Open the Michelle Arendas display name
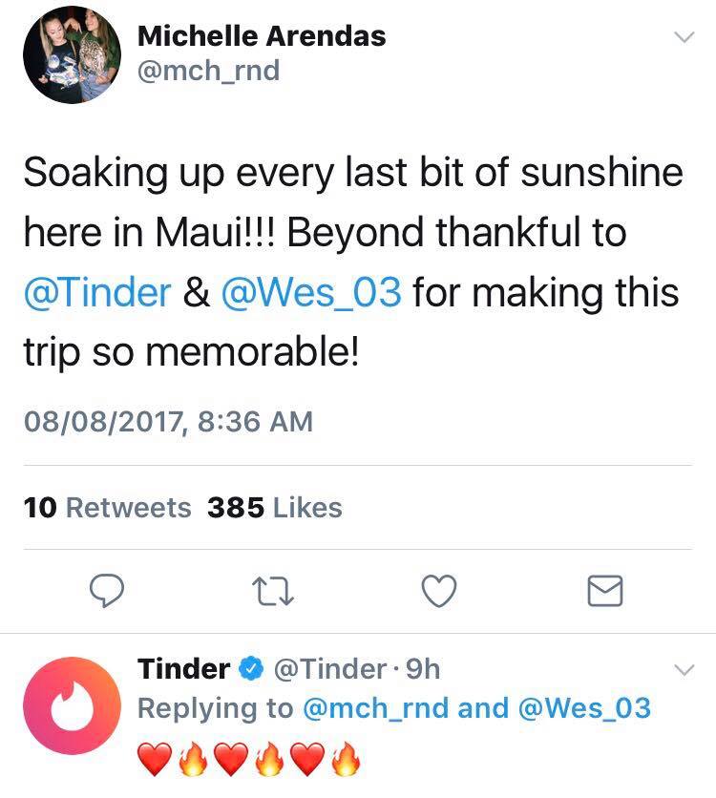The image size is (716, 798). tap(262, 36)
